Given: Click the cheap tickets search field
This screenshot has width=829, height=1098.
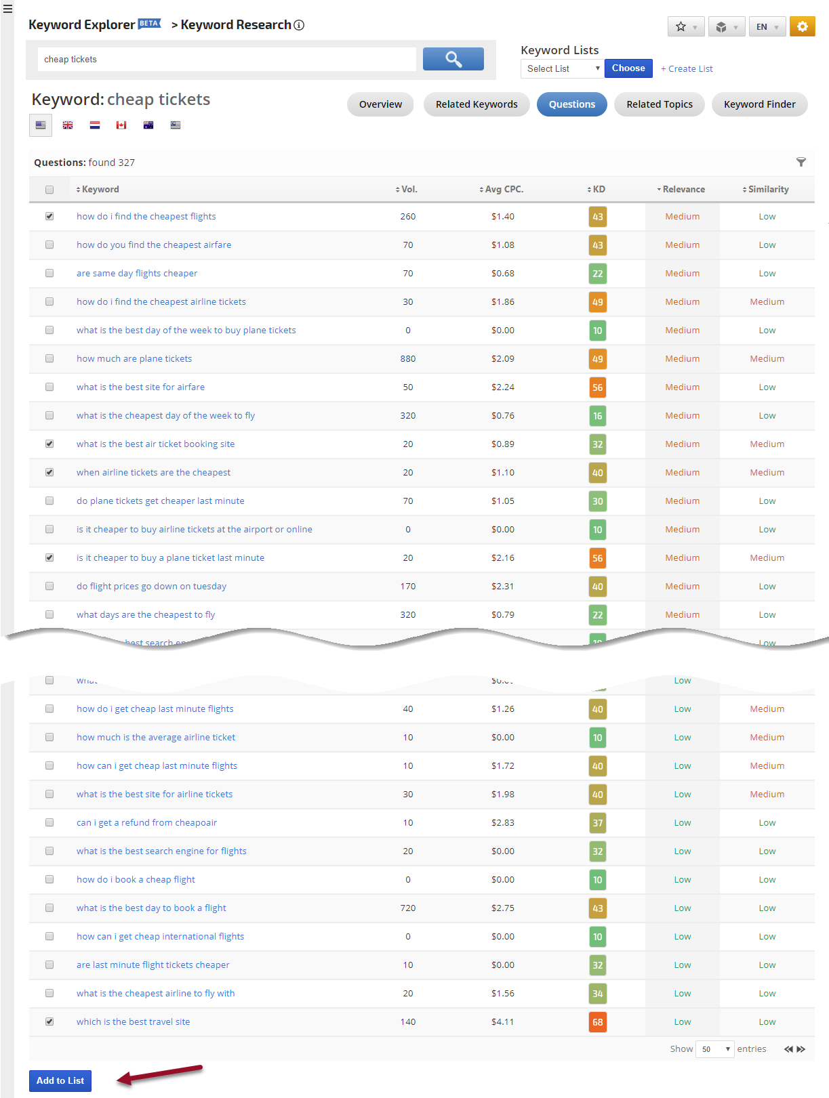Looking at the screenshot, I should point(227,60).
